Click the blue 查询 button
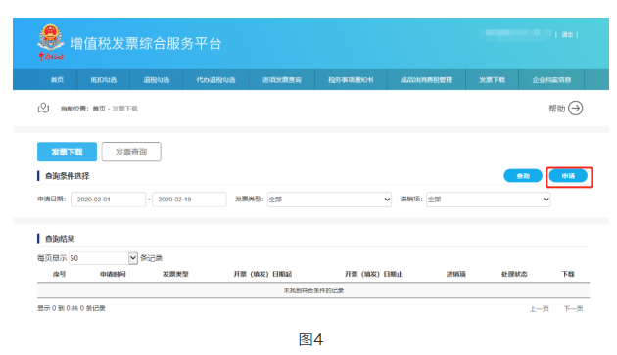The height and width of the screenshot is (355, 617). coord(523,176)
